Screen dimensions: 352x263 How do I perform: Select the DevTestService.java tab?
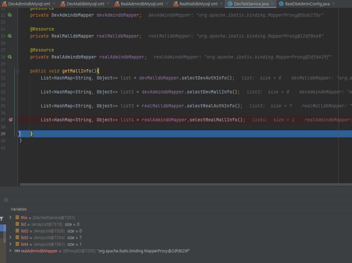click(251, 4)
